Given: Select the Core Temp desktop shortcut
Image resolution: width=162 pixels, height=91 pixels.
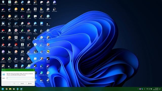Looking at the screenshot, I should [x=16, y=3].
